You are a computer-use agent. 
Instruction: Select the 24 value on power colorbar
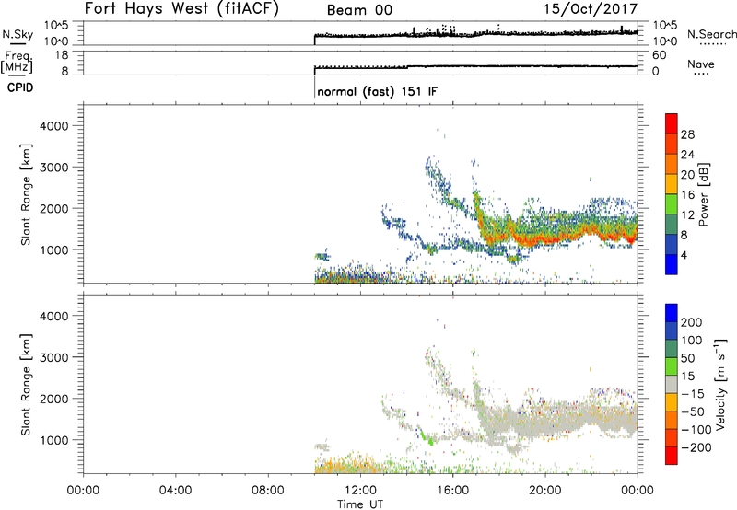pyautogui.click(x=687, y=155)
